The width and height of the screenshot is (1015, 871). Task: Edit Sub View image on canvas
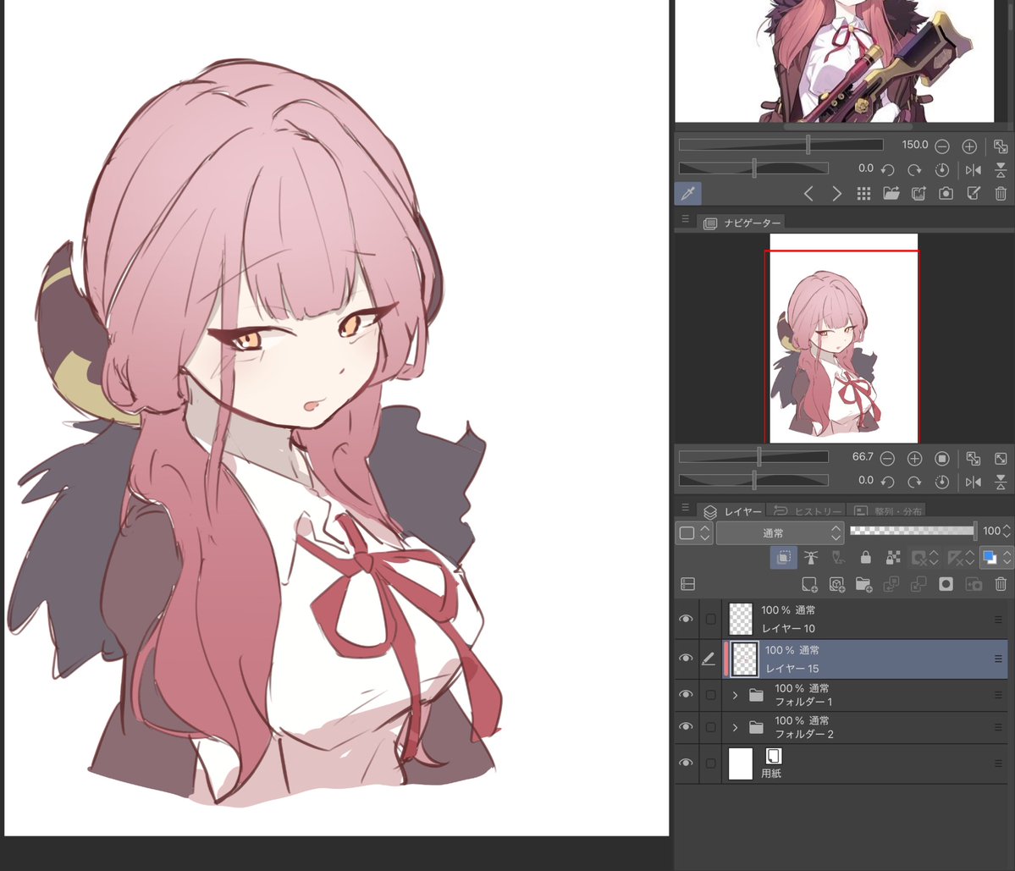tap(974, 194)
